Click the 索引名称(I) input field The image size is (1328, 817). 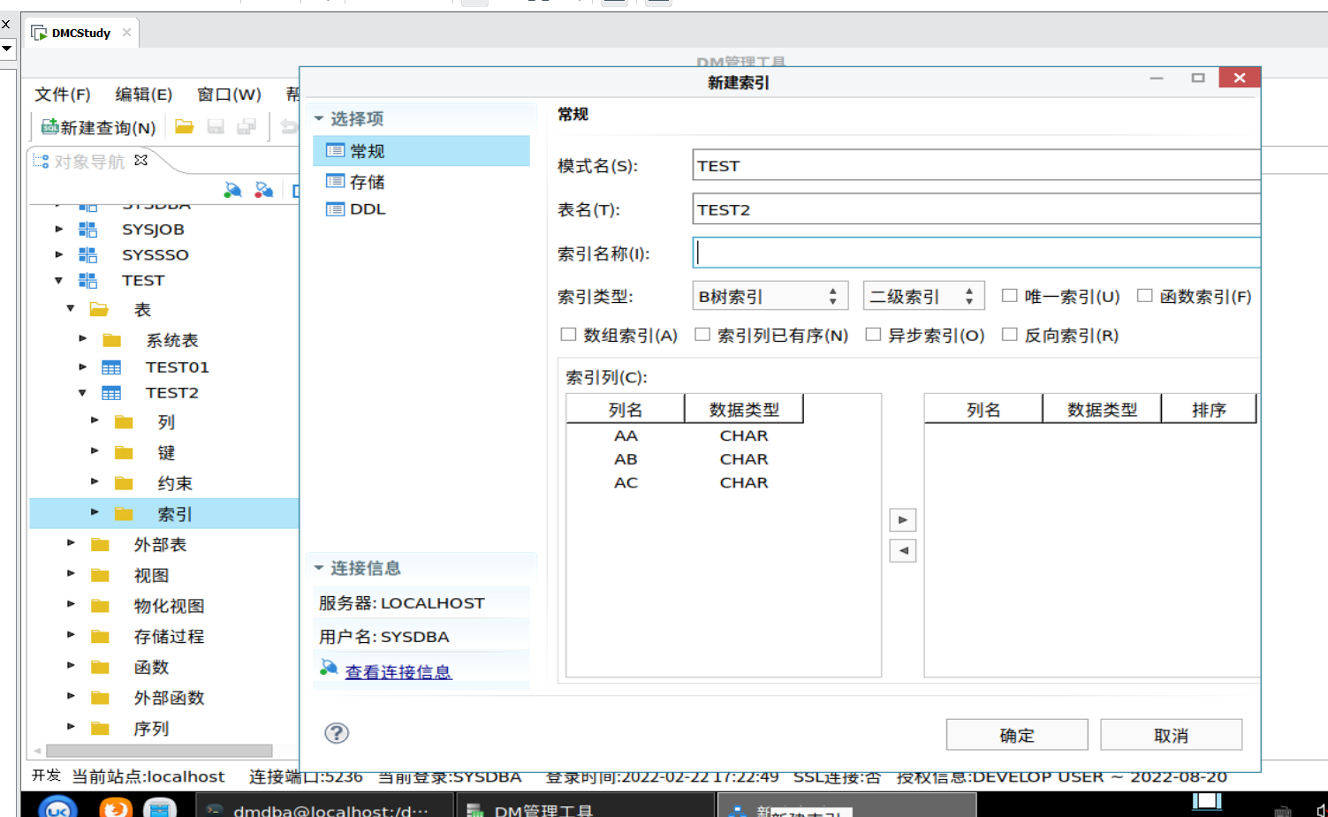pos(928,253)
